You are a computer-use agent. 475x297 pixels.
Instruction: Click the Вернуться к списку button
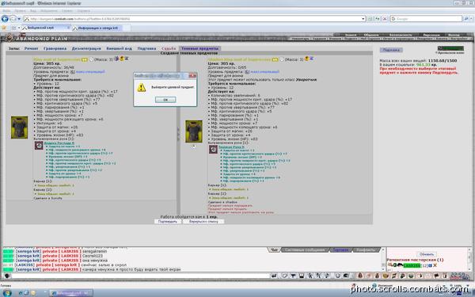203,222
